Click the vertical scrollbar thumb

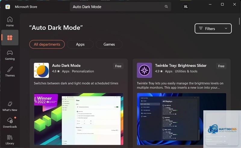pyautogui.click(x=239, y=21)
